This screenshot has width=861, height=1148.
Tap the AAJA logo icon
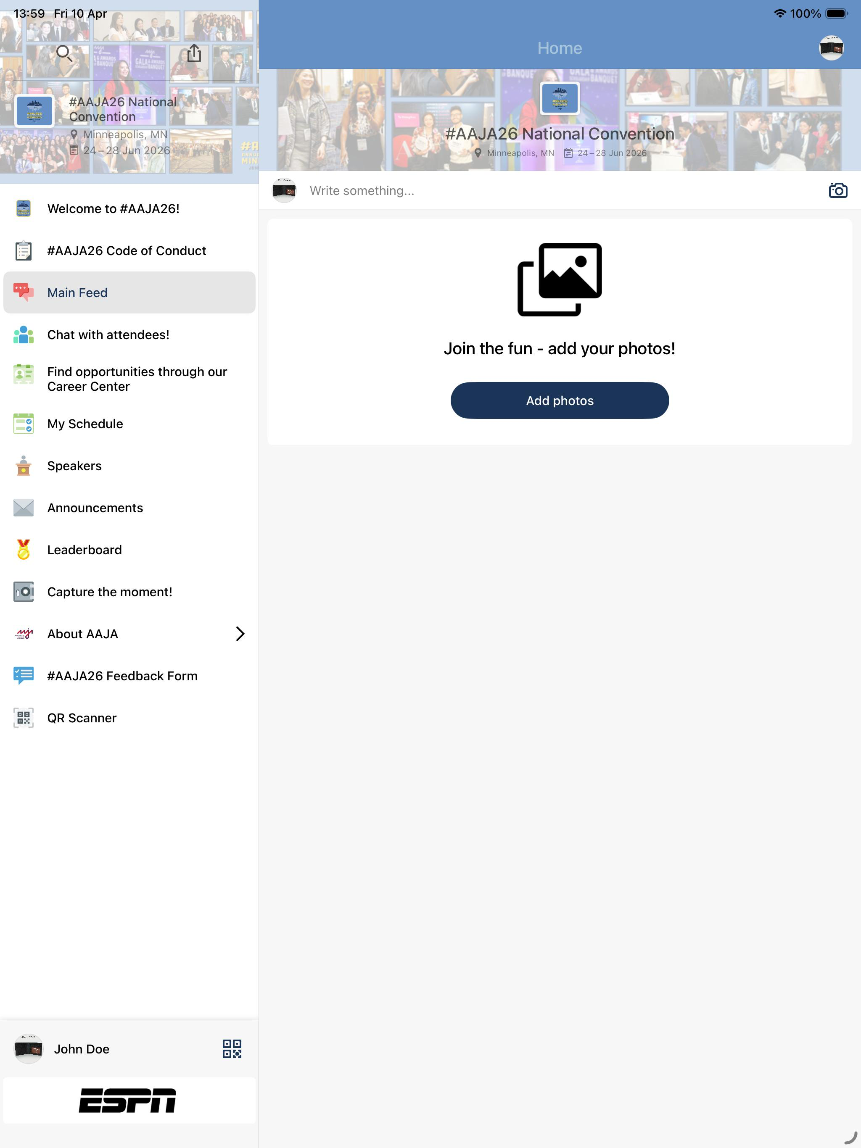(24, 634)
